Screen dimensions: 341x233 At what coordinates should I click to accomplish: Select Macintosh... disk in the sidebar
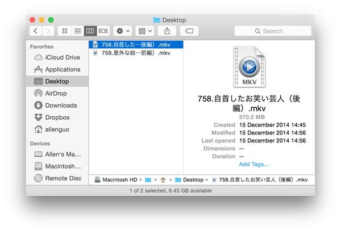(57, 167)
